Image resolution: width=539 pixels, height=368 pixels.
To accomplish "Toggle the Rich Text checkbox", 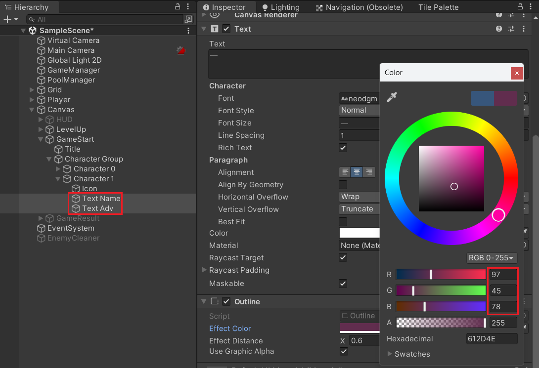I will click(343, 148).
